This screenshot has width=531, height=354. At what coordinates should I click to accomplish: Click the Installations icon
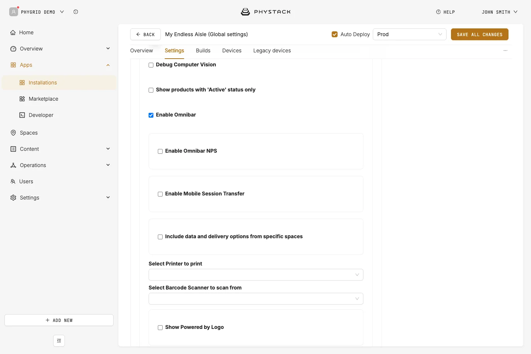22,83
